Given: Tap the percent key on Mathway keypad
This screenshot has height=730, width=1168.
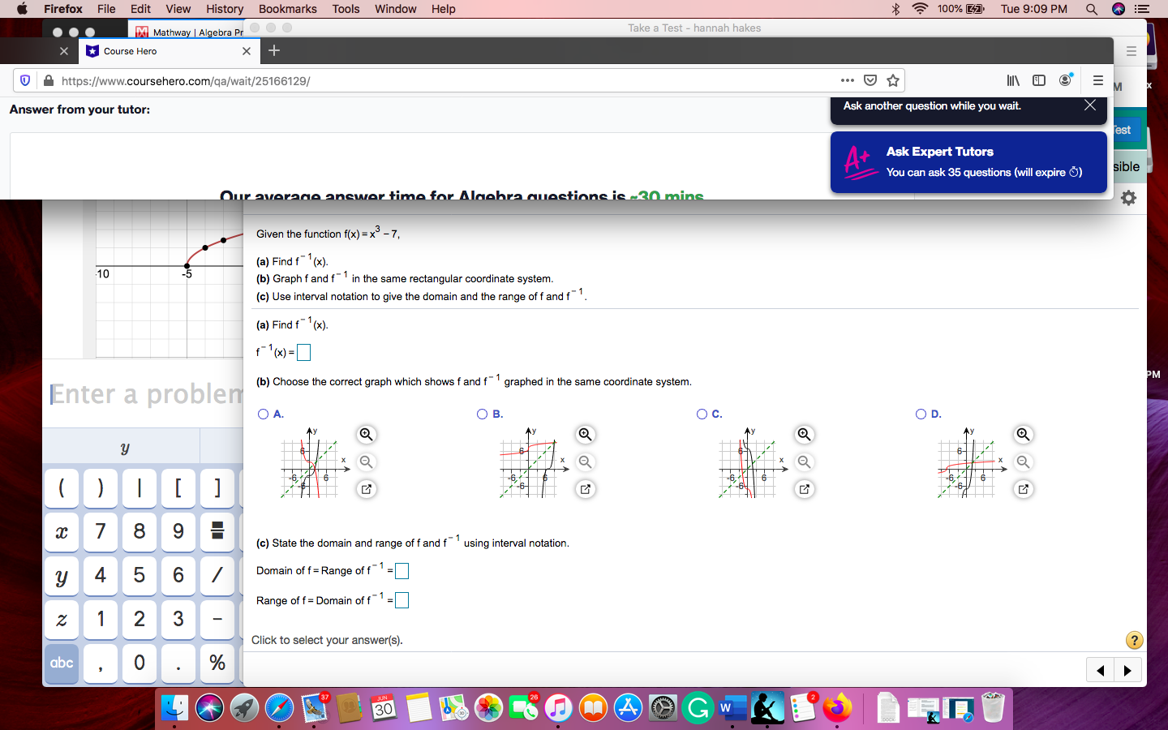Looking at the screenshot, I should coord(217,663).
